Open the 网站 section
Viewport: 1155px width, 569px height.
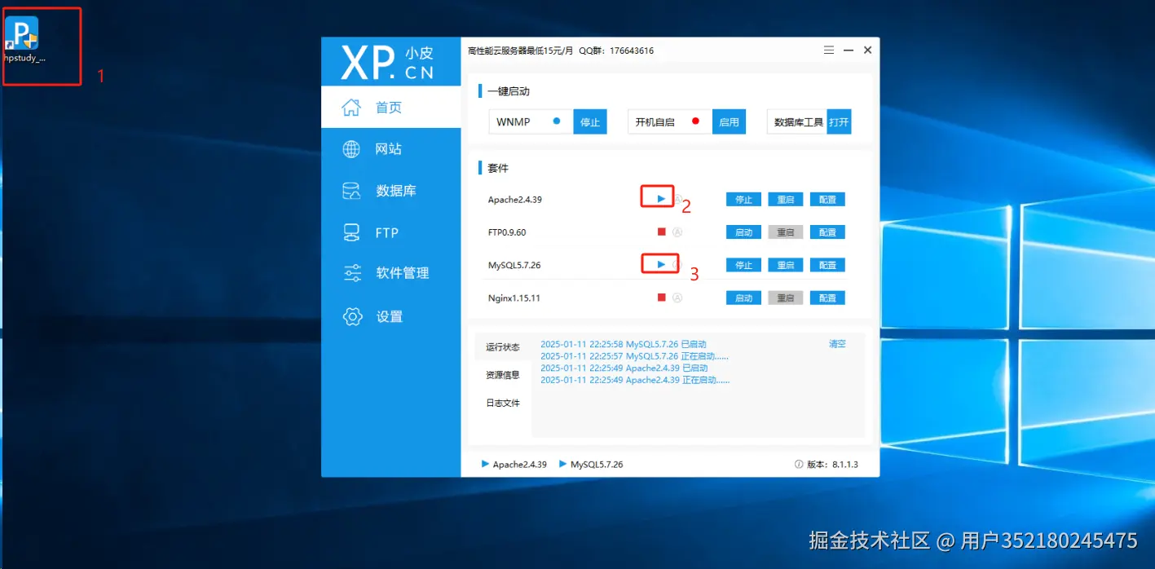tap(390, 149)
